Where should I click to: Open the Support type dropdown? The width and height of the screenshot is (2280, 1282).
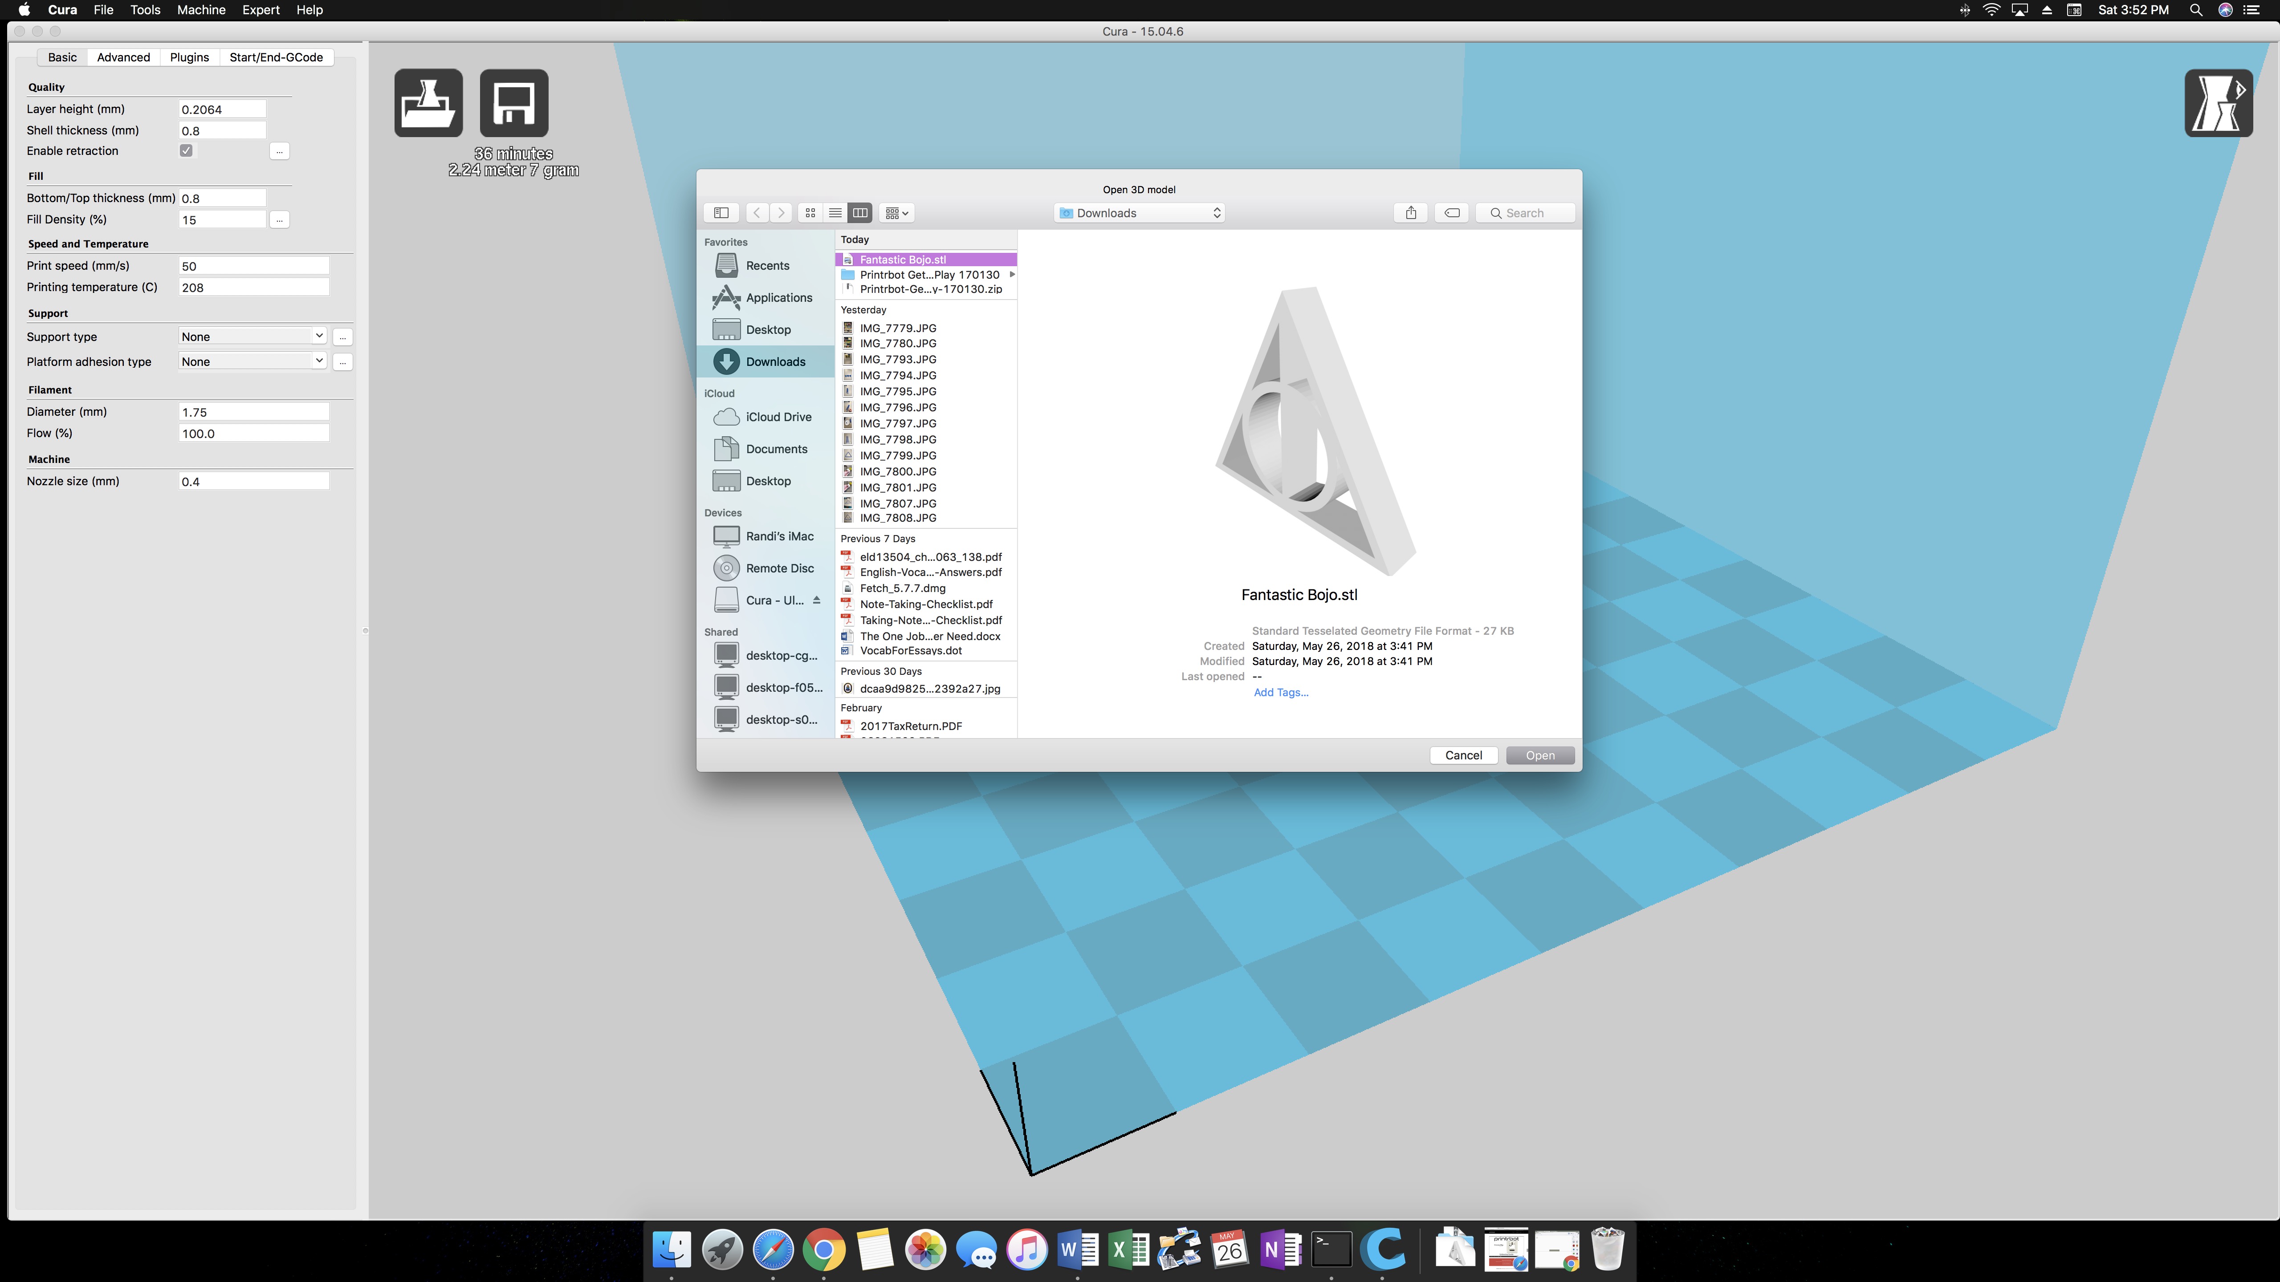(252, 337)
